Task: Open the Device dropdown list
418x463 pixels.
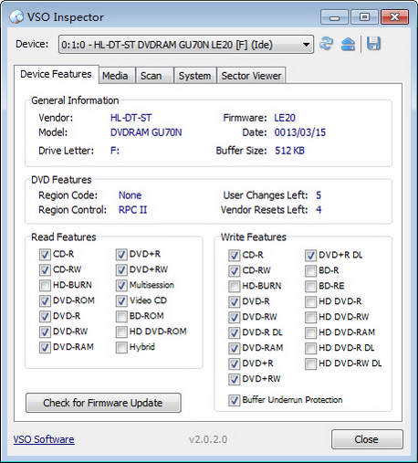Action: [x=186, y=45]
